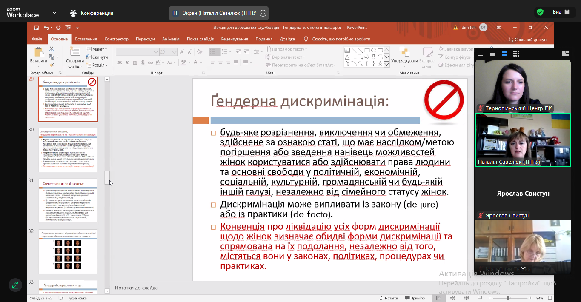Click the Format Painter brush icon

click(x=52, y=65)
